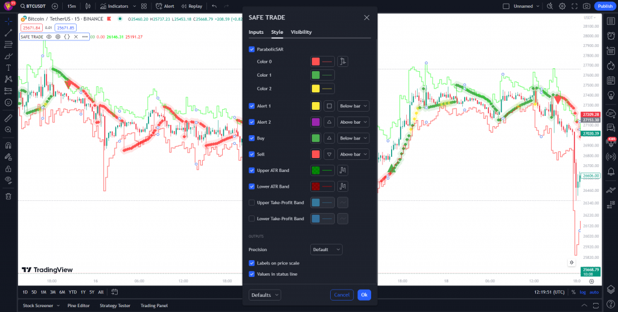Enable the Lower Take-Profit Band checkbox

[x=252, y=218]
